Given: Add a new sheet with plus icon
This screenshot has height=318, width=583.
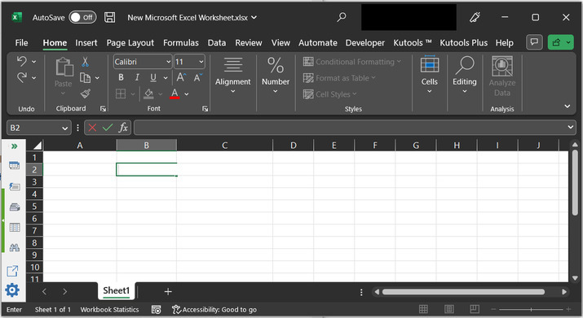Looking at the screenshot, I should 168,292.
